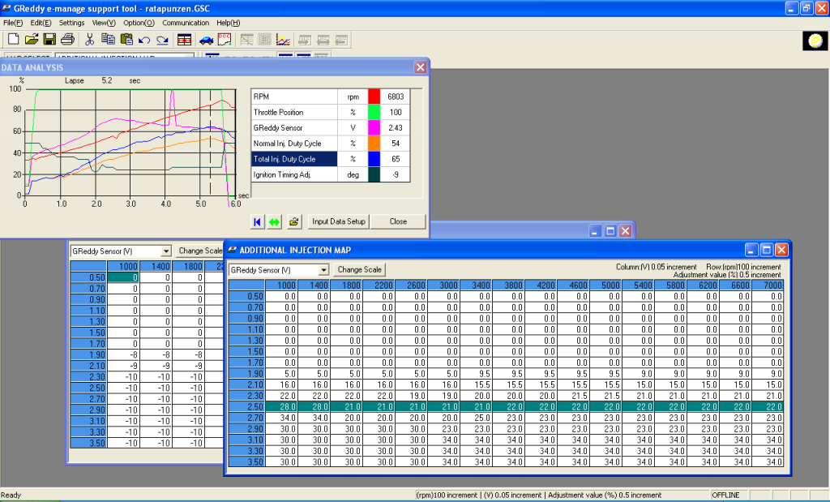This screenshot has height=502, width=830.
Task: Click the e-manage logo icon at top right
Action: pos(815,41)
